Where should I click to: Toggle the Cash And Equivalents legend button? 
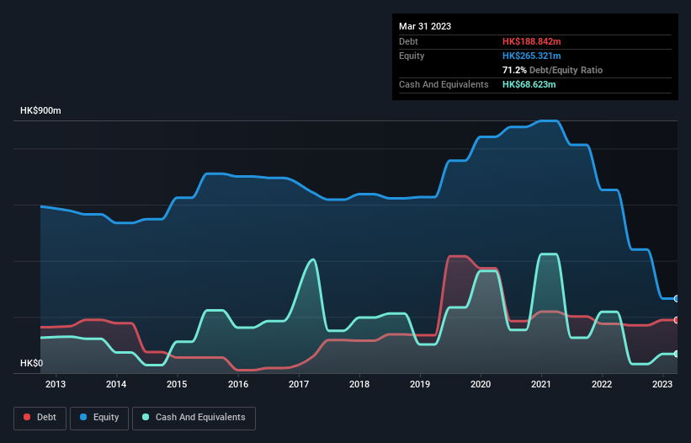[x=194, y=418]
